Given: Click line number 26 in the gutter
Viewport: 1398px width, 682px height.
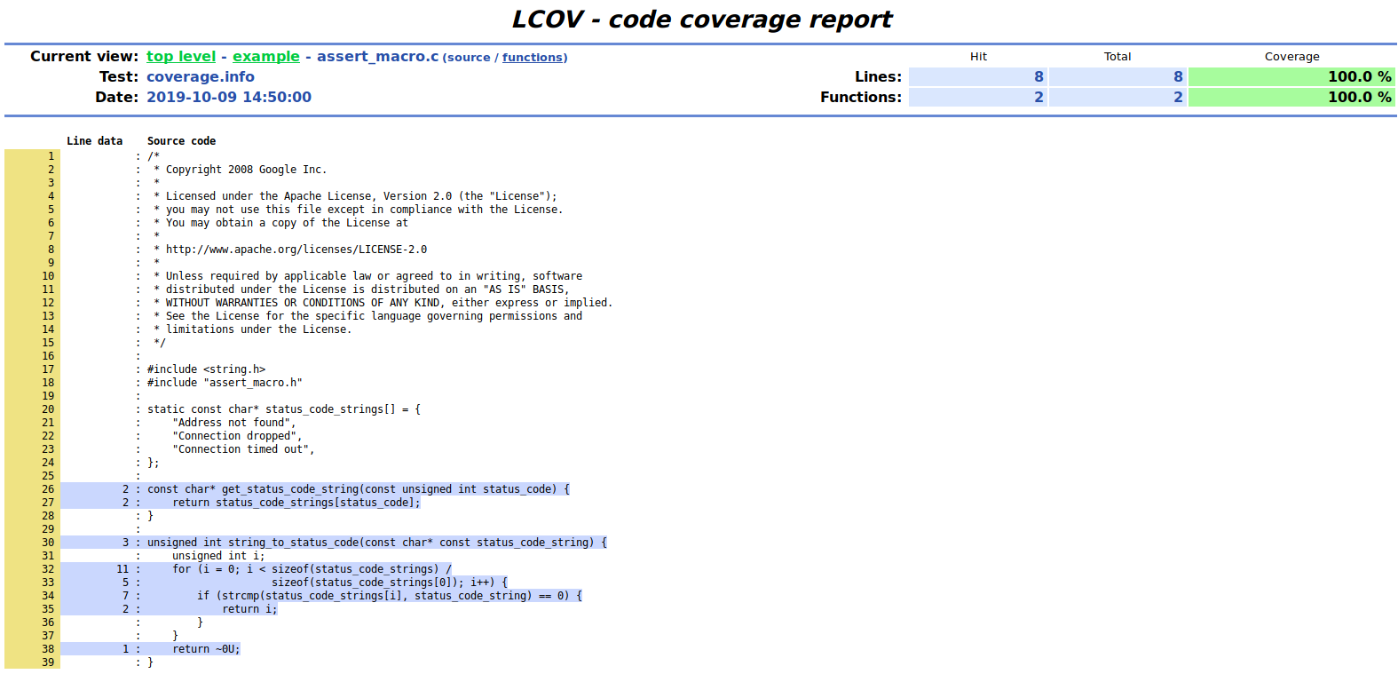Looking at the screenshot, I should [x=48, y=489].
